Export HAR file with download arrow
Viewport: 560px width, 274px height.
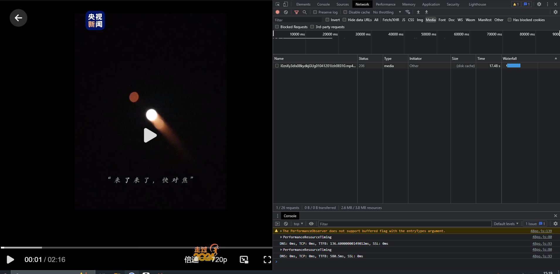427,12
